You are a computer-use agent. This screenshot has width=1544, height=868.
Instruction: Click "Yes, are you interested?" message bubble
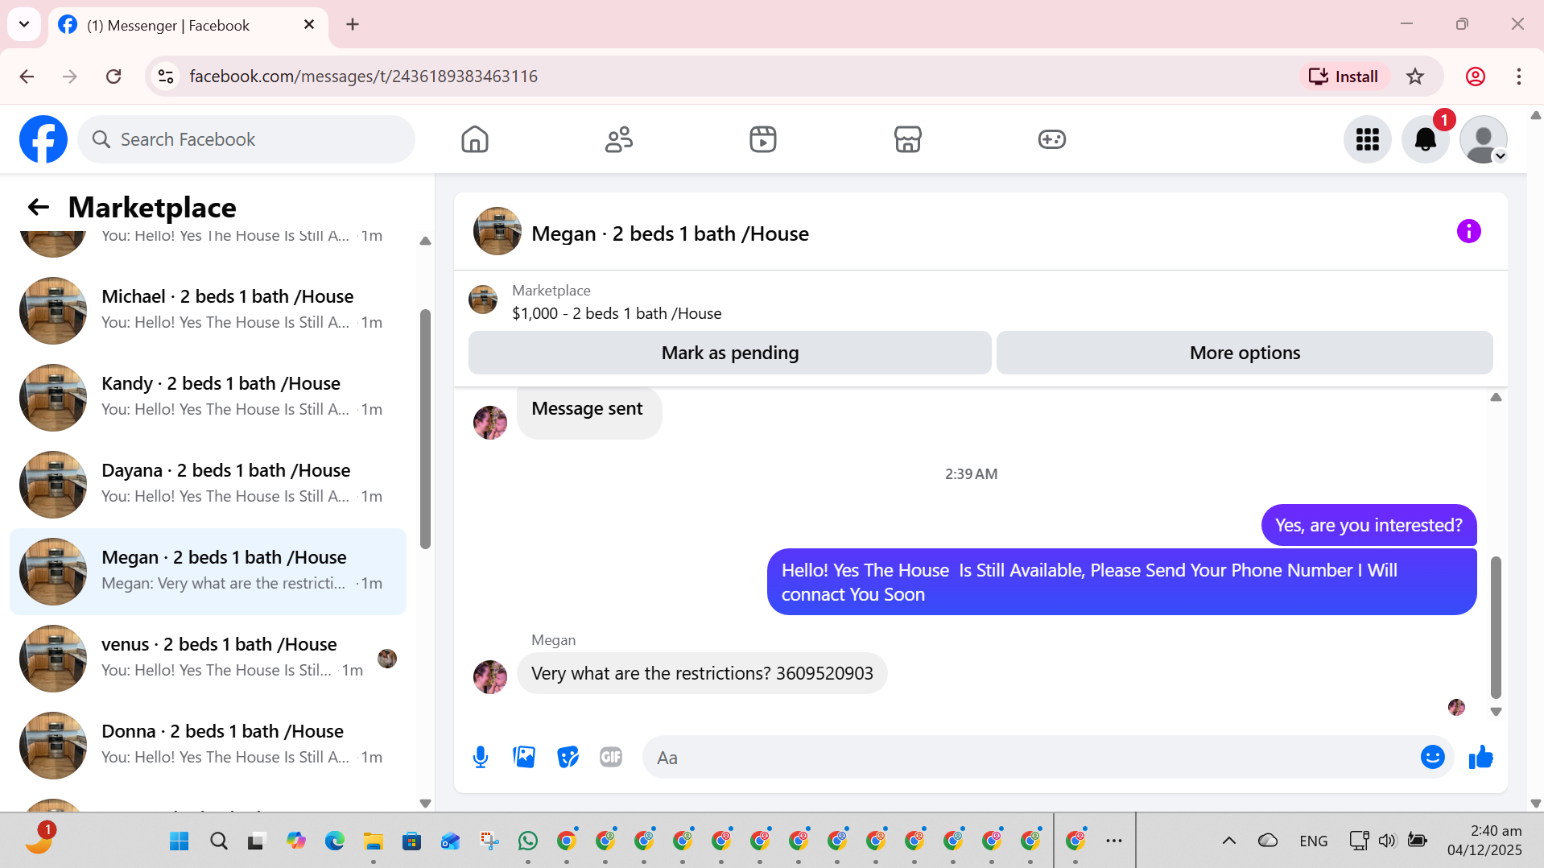(x=1369, y=525)
